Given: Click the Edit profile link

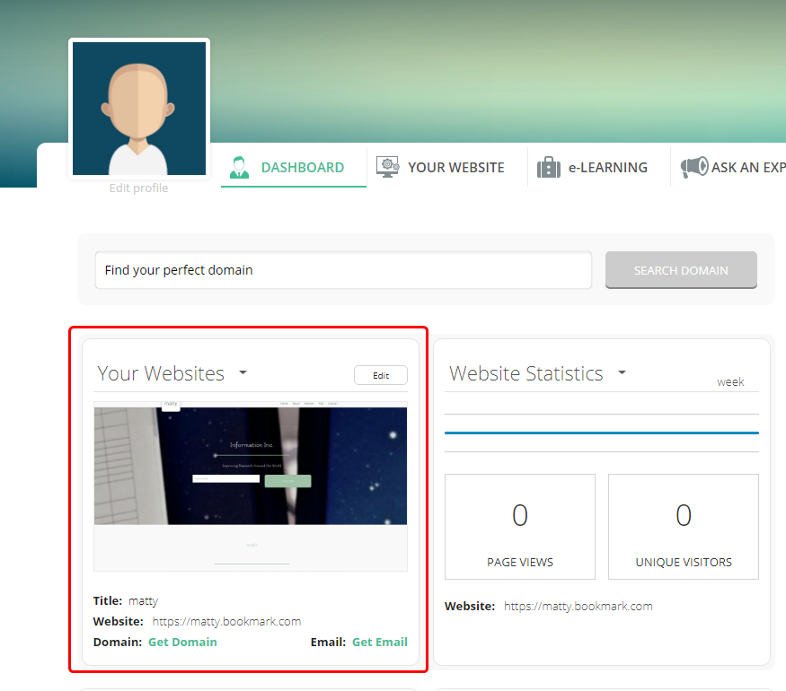Looking at the screenshot, I should pos(138,188).
